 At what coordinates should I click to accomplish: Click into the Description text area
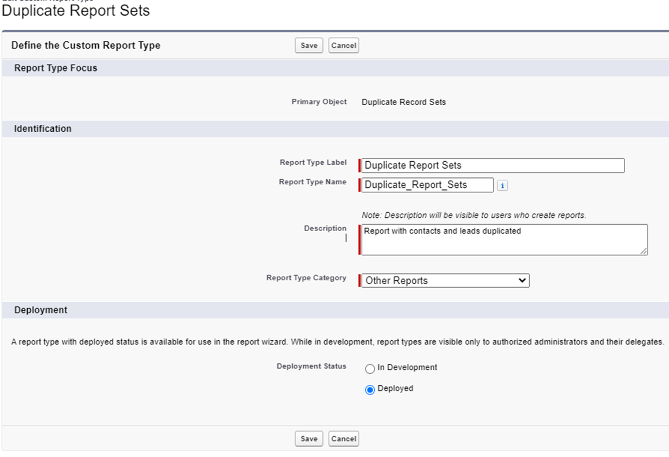pos(504,240)
